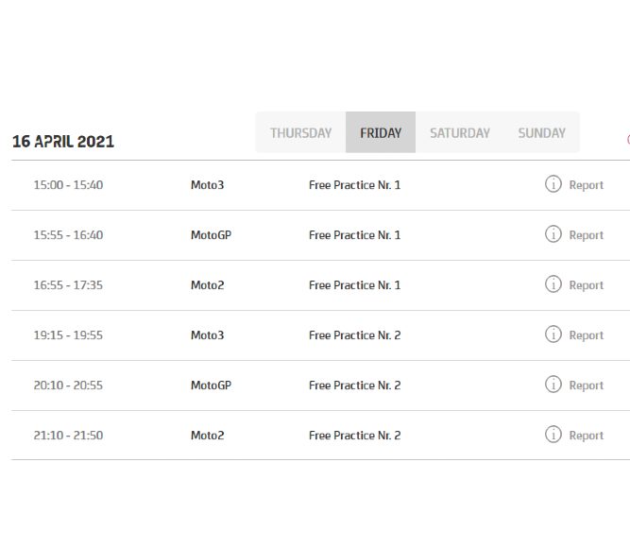This screenshot has height=548, width=630.
Task: Click the Moto3 class name at 19:15
Action: tap(207, 335)
